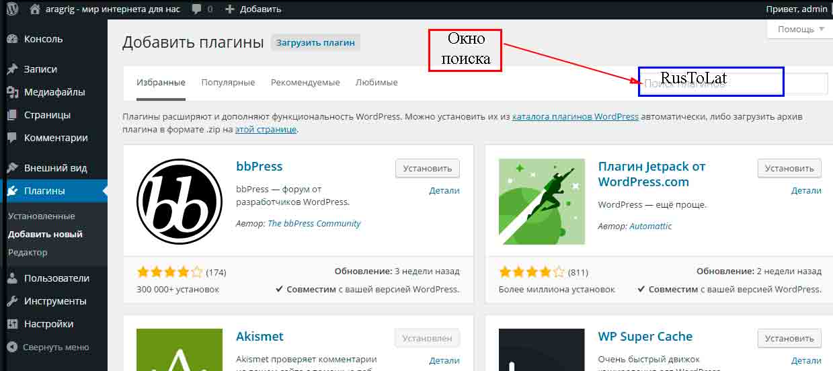Open Детали link for bbPress
The height and width of the screenshot is (371, 833).
(x=444, y=191)
